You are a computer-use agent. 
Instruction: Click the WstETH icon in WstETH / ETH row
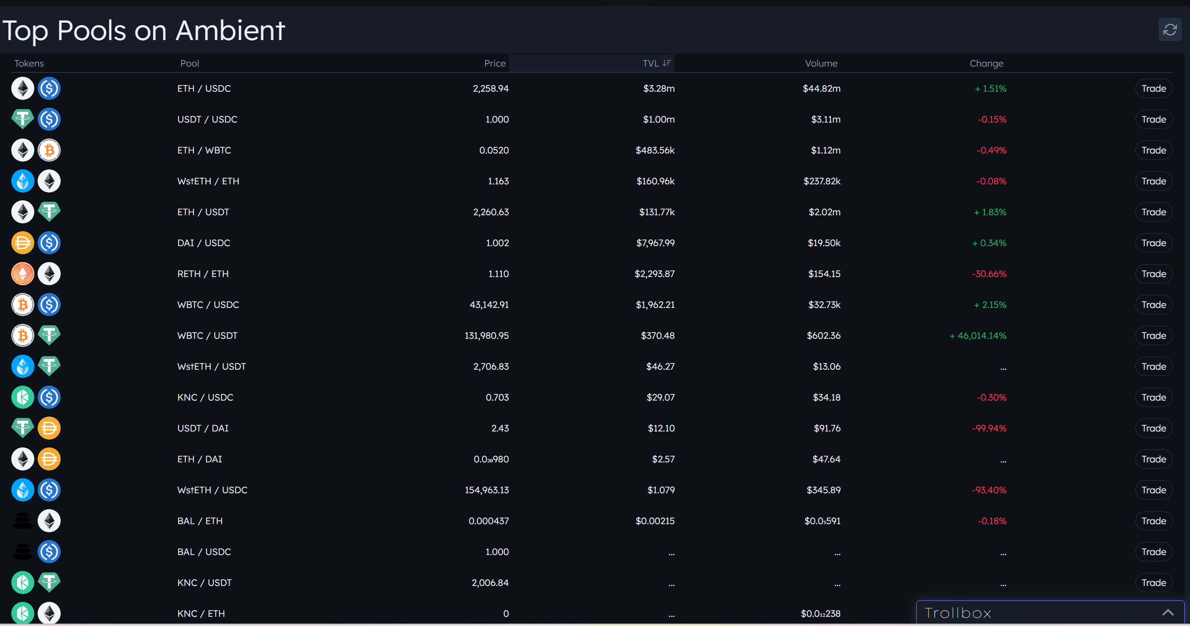click(x=23, y=181)
